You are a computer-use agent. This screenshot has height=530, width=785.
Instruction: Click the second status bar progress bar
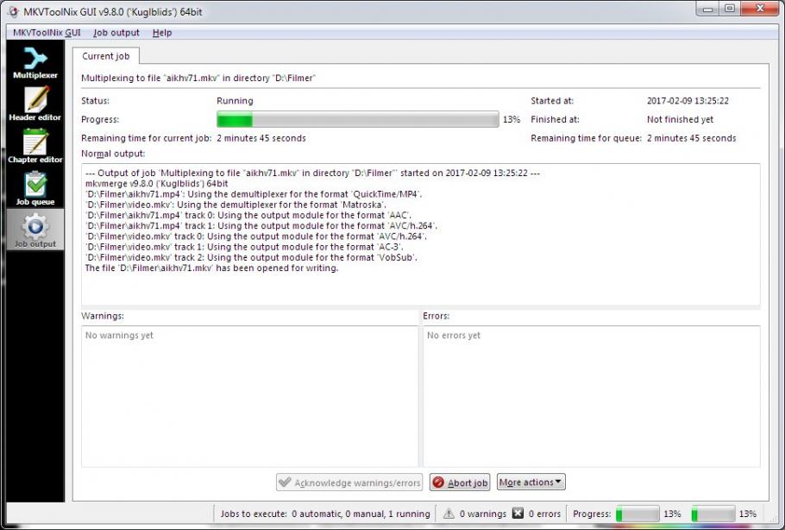click(x=713, y=514)
